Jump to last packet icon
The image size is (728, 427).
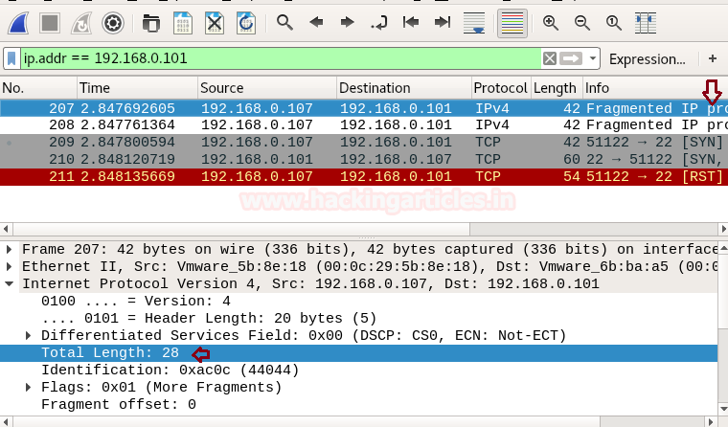(x=442, y=22)
